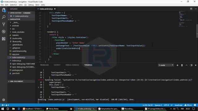Open the Windows Start menu
Image resolution: width=198 pixels, height=111 pixels.
pyautogui.click(x=2, y=109)
